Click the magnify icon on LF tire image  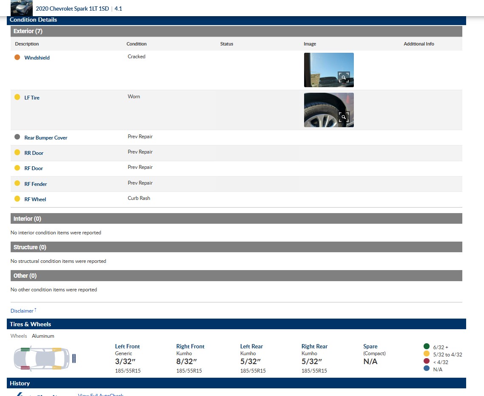tap(344, 117)
